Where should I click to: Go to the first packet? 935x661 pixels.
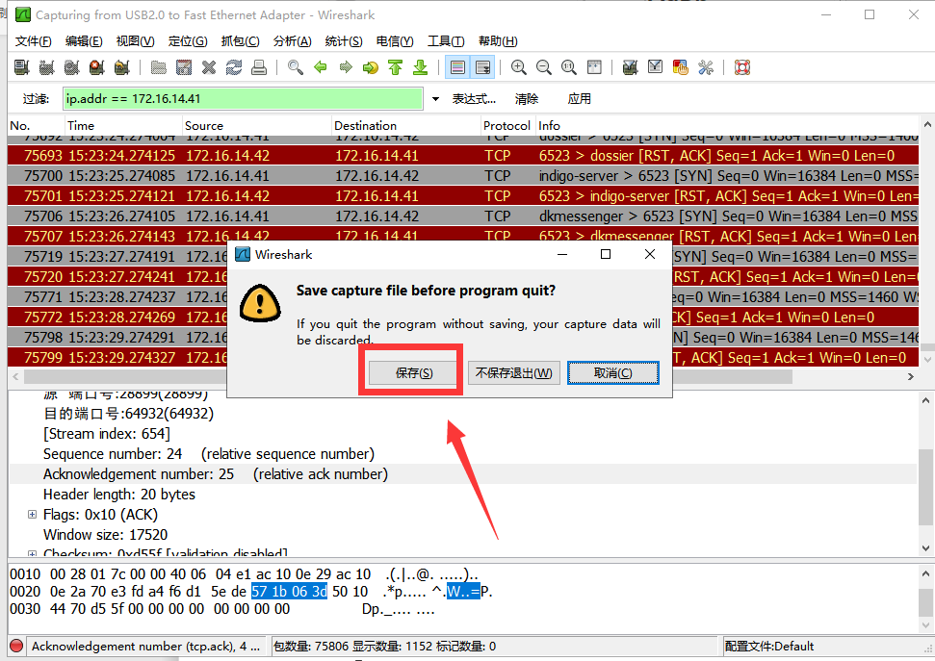[396, 67]
